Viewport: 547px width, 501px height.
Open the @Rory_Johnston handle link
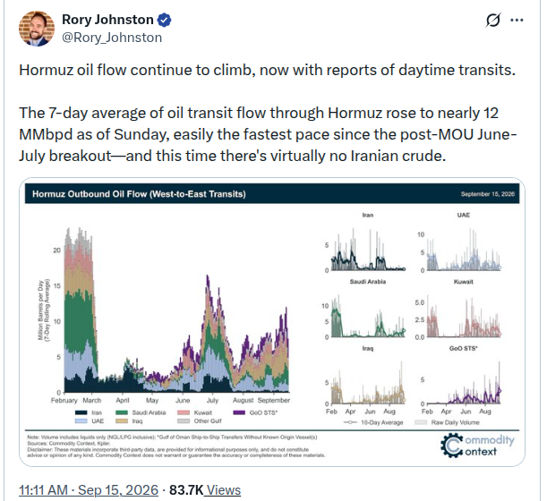click(112, 38)
